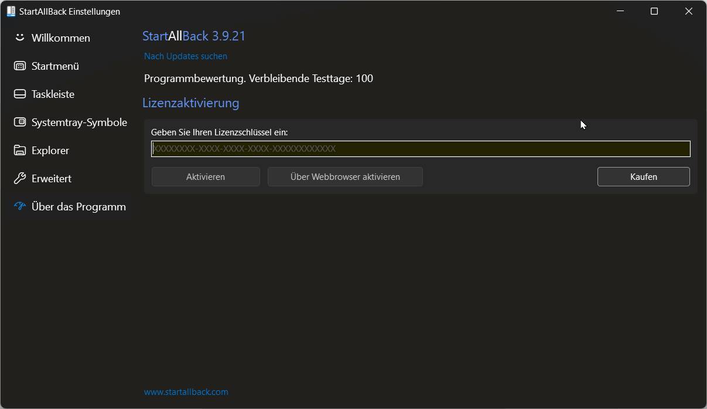Open the www.startallback.com link
707x409 pixels.
point(186,391)
